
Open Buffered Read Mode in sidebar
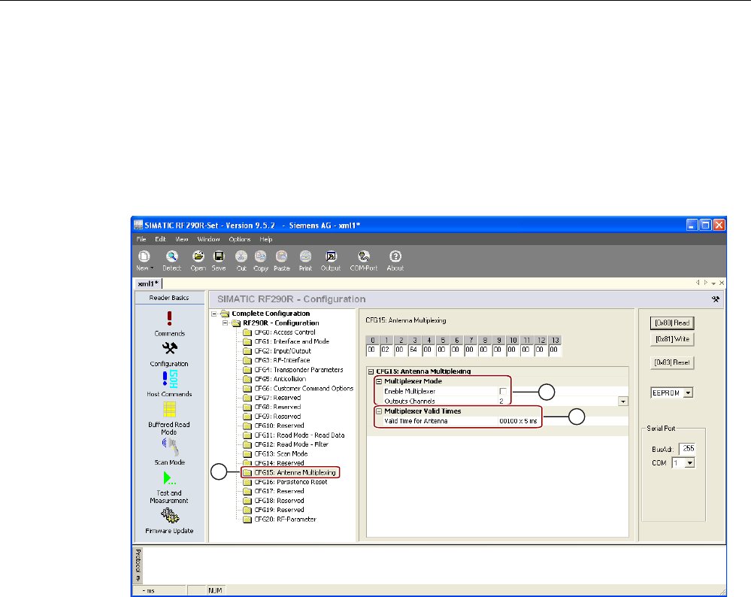coord(170,410)
